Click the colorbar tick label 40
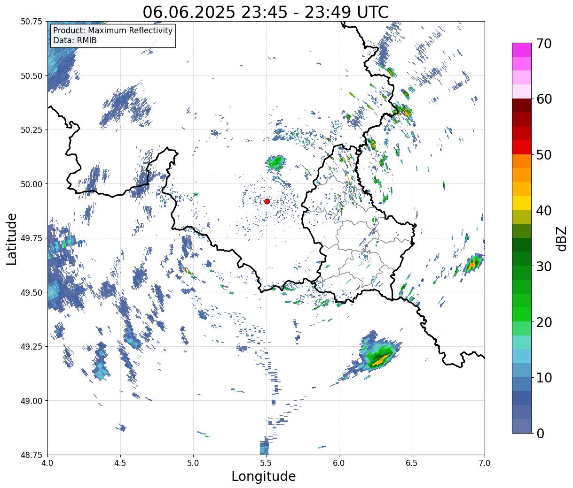 (x=544, y=211)
